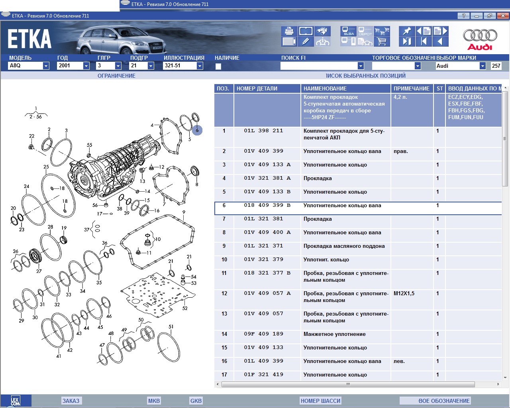Viewport: 510px width, 408px height.
Task: Click the Комплект прокладок header row
Action: 358,110
